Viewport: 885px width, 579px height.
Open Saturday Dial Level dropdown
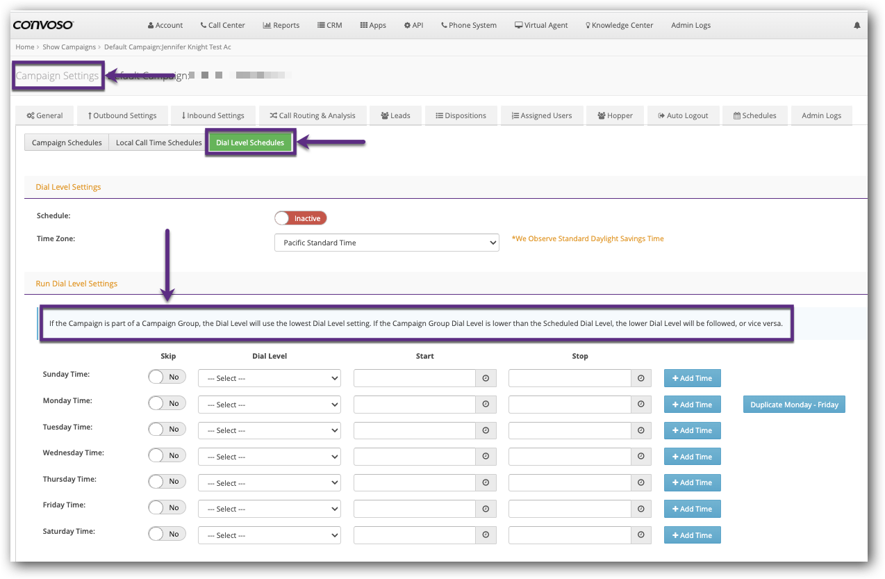pyautogui.click(x=270, y=535)
